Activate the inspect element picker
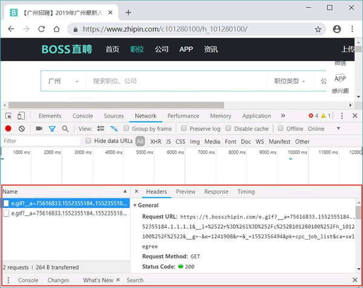The height and width of the screenshot is (288, 363). [x=8, y=116]
